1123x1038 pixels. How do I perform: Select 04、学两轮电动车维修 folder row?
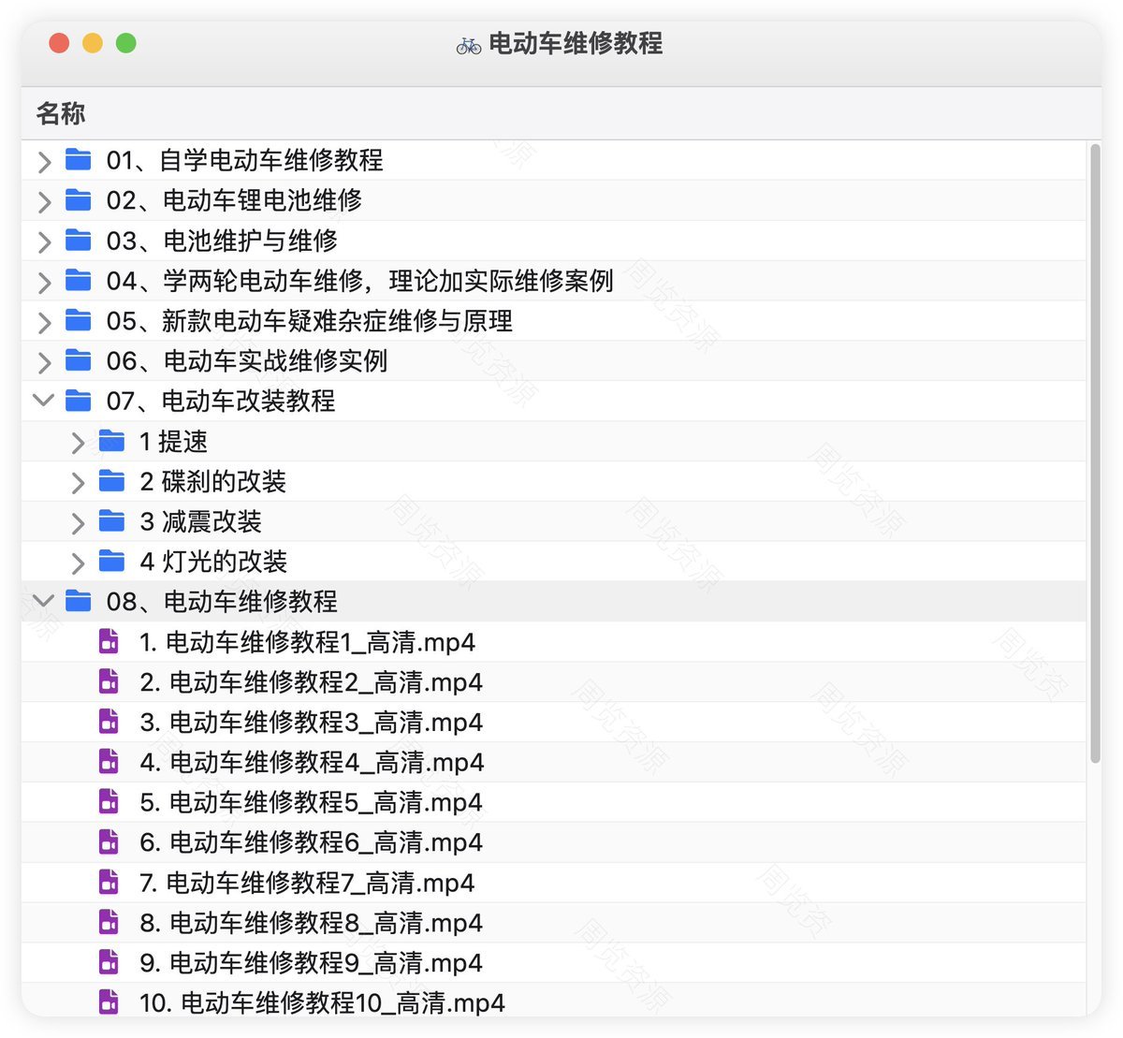coord(554,281)
